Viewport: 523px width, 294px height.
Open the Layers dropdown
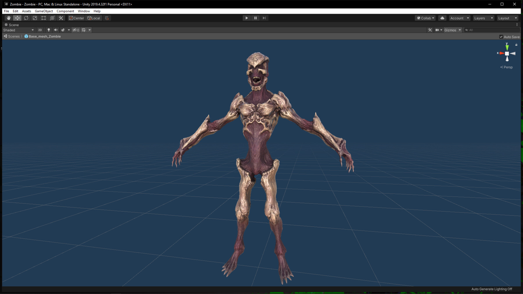tap(483, 18)
